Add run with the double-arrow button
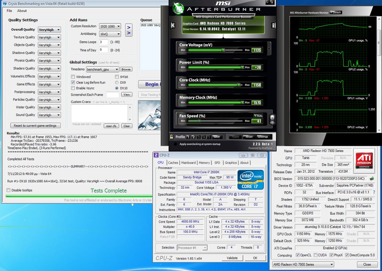The height and width of the screenshot is (271, 382). click(x=129, y=30)
